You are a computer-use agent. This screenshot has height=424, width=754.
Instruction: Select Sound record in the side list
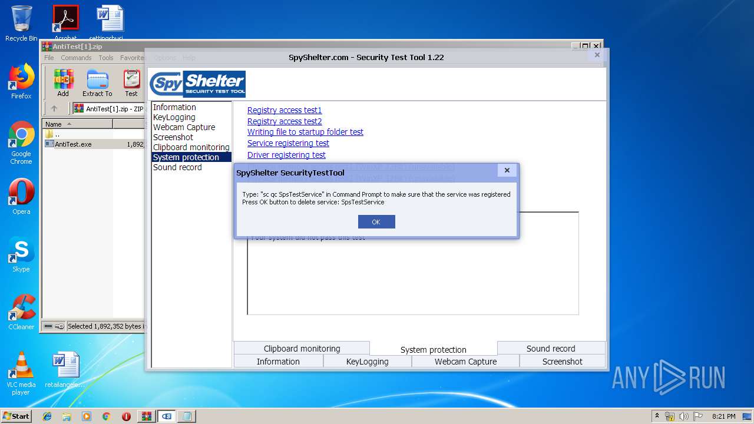tap(177, 167)
